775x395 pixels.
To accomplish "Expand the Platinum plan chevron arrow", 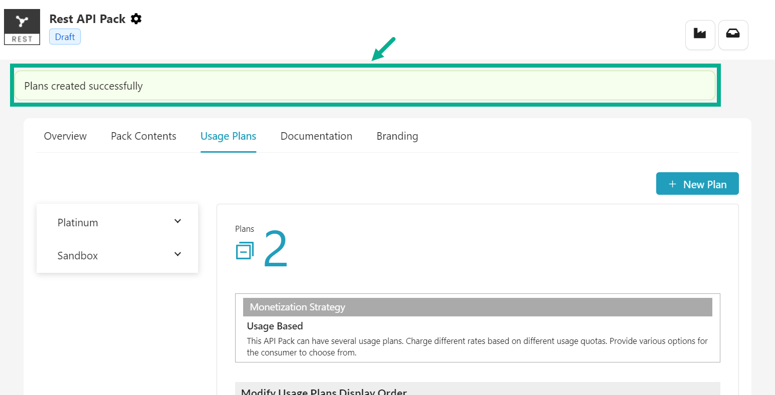I will pos(177,221).
